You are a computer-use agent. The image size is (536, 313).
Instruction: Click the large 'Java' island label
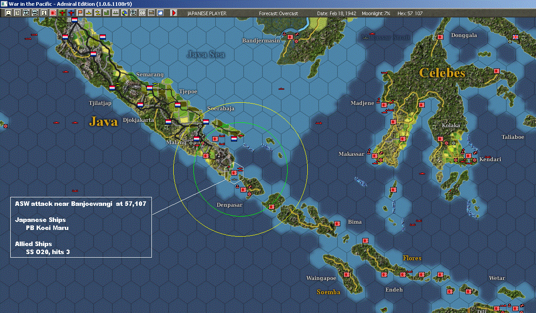click(x=103, y=121)
